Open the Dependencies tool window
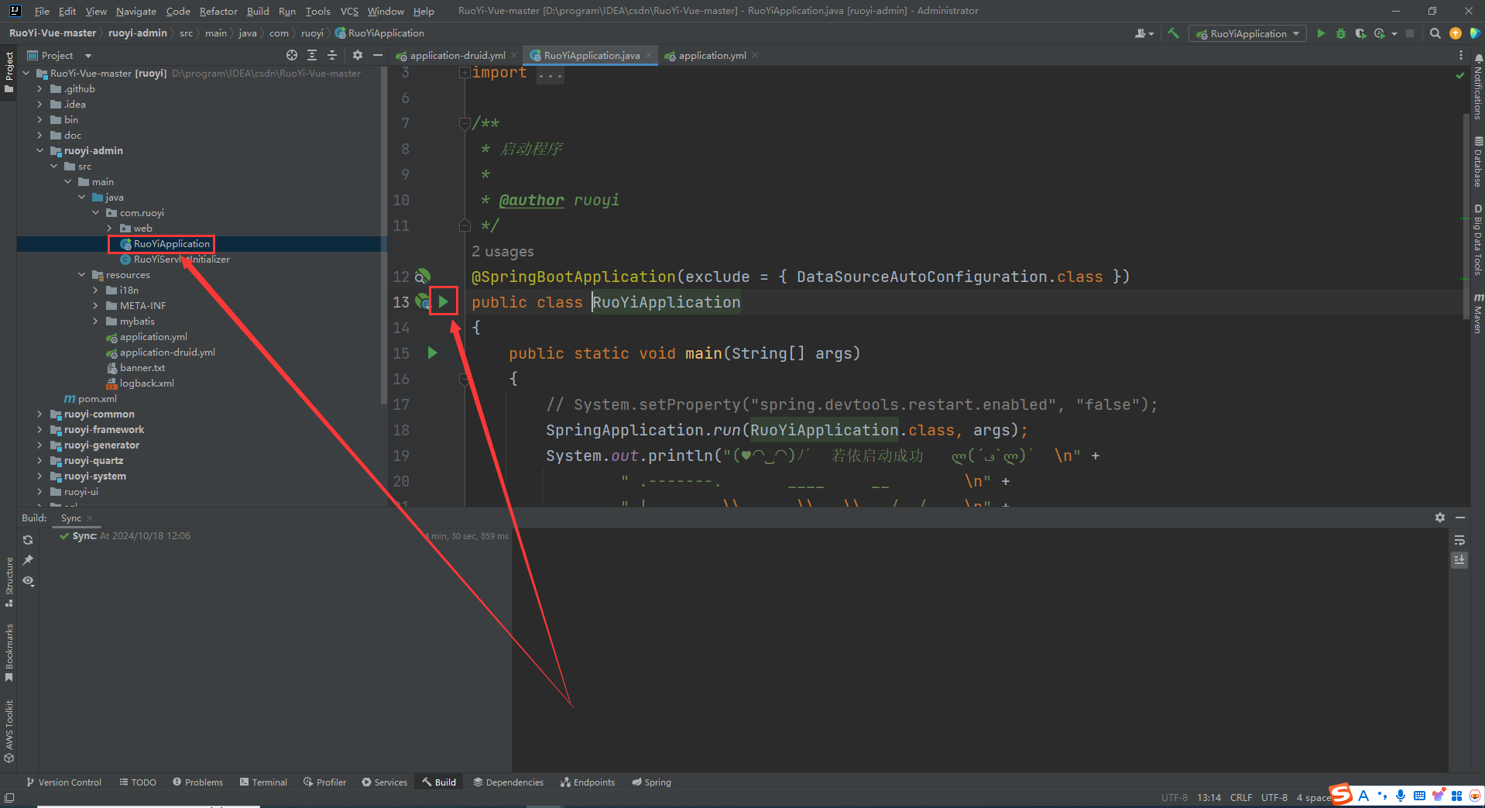The height and width of the screenshot is (808, 1485). (x=508, y=782)
